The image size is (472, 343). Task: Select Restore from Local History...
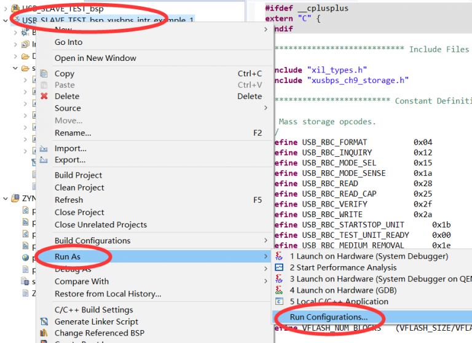coord(108,294)
